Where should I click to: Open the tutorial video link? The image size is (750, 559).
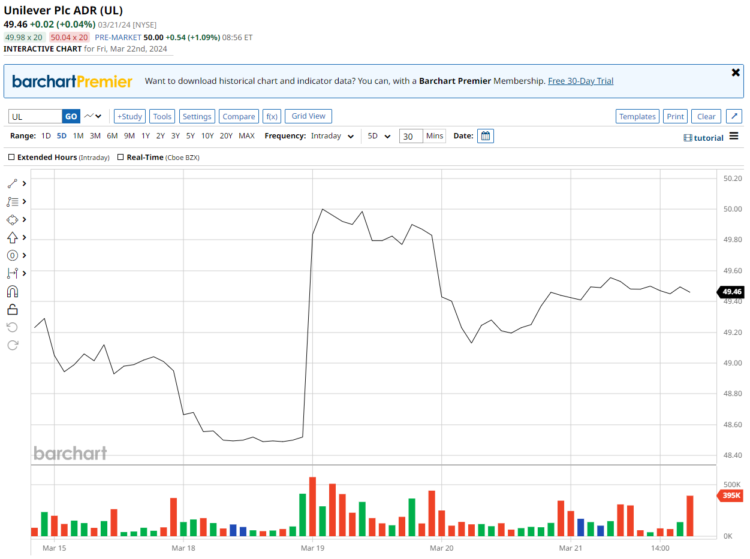coord(704,138)
